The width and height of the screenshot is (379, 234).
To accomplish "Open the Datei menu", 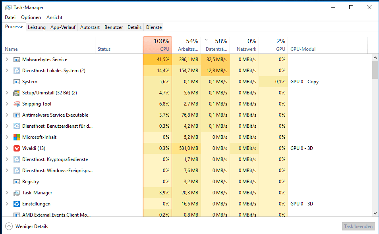I will click(10, 17).
